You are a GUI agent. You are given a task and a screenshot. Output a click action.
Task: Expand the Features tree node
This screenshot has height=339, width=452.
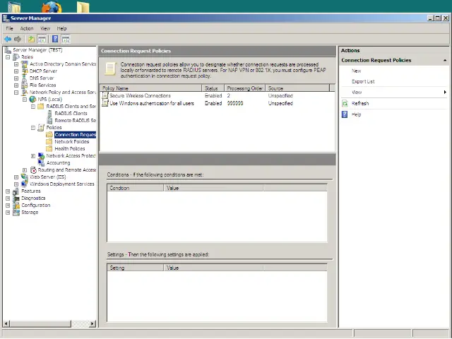point(8,191)
